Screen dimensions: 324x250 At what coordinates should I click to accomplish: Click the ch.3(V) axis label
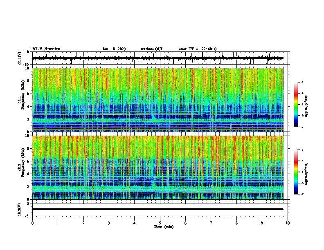[x=19, y=210]
